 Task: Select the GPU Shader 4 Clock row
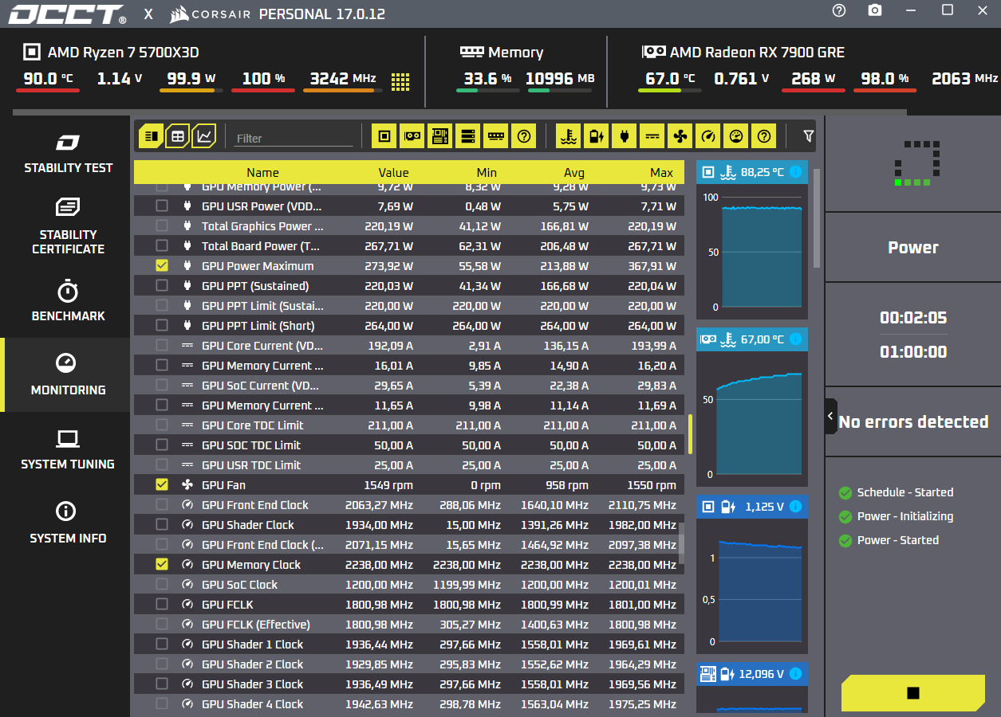click(408, 703)
